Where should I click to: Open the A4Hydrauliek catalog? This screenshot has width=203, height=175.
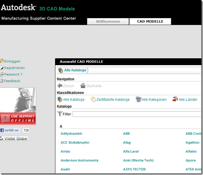coord(71,134)
